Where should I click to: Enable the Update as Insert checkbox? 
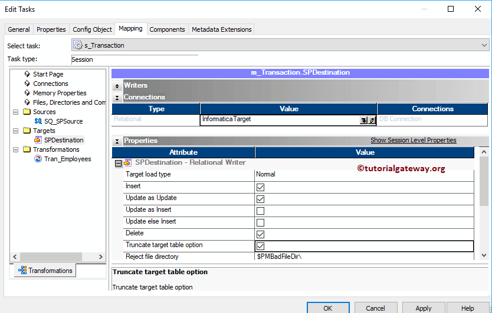(x=260, y=211)
